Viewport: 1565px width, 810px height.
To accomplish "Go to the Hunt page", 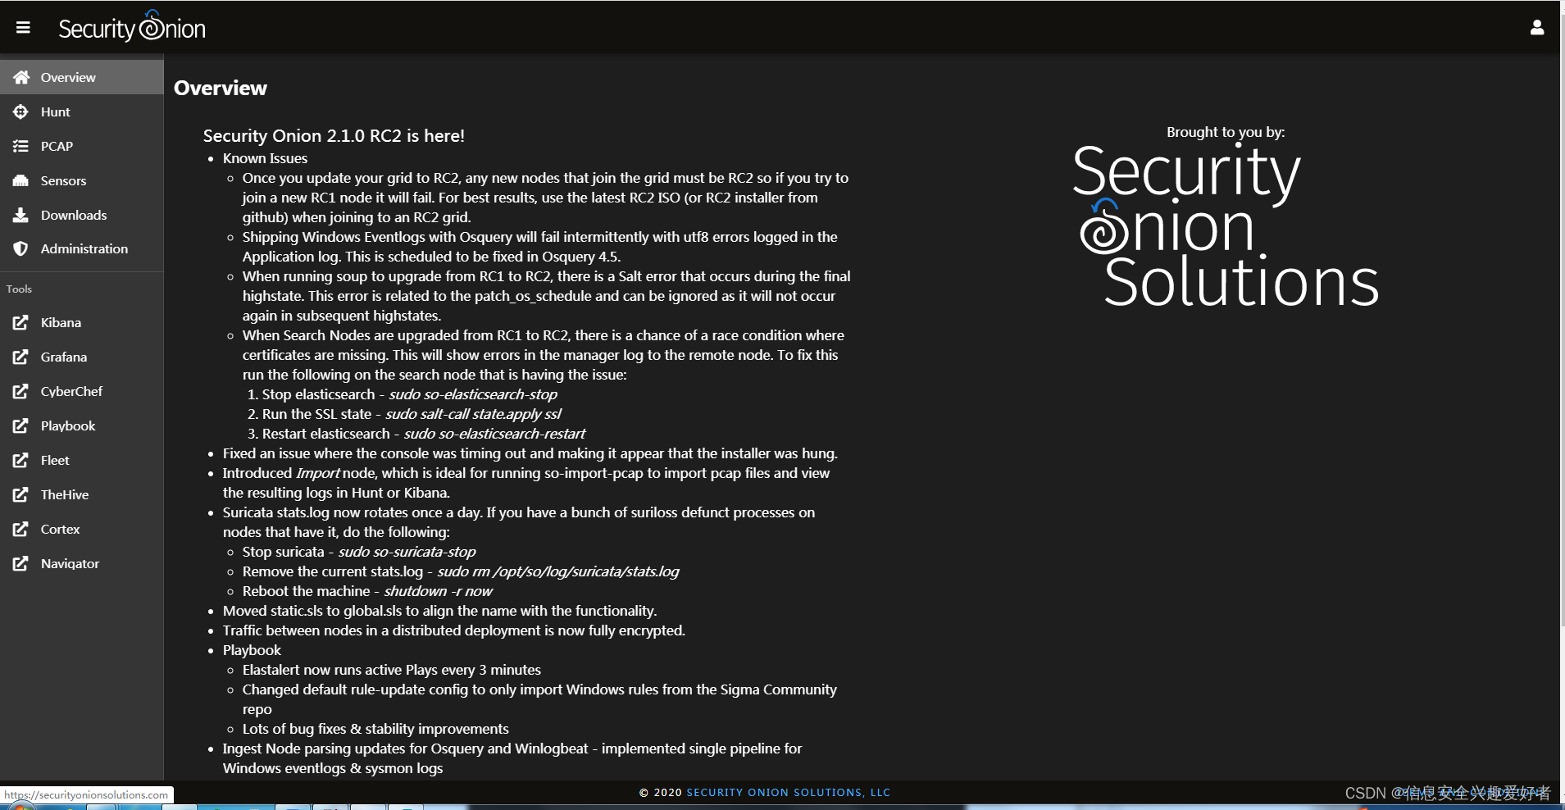I will pyautogui.click(x=82, y=111).
